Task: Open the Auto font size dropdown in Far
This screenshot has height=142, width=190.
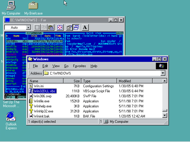Action: 28,28
